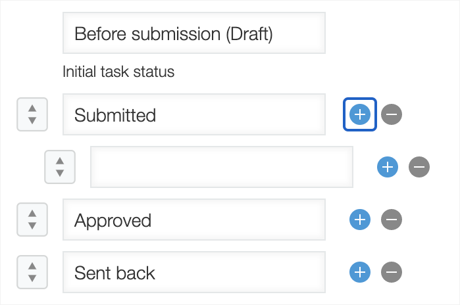Screen dimensions: 460x305
Task: Click the plus icon beside Submitted
Action: [x=359, y=114]
